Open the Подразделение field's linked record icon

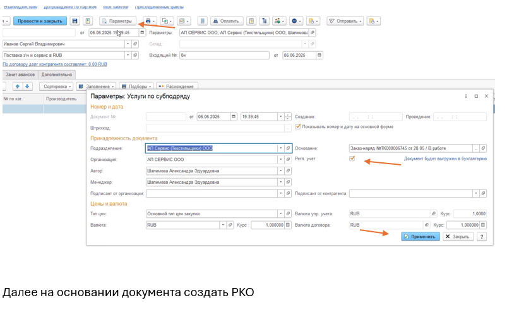point(289,148)
